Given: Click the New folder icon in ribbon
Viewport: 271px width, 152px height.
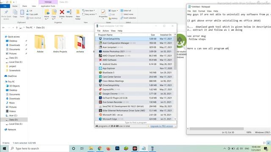Looking at the screenshot, I should tap(78, 12).
